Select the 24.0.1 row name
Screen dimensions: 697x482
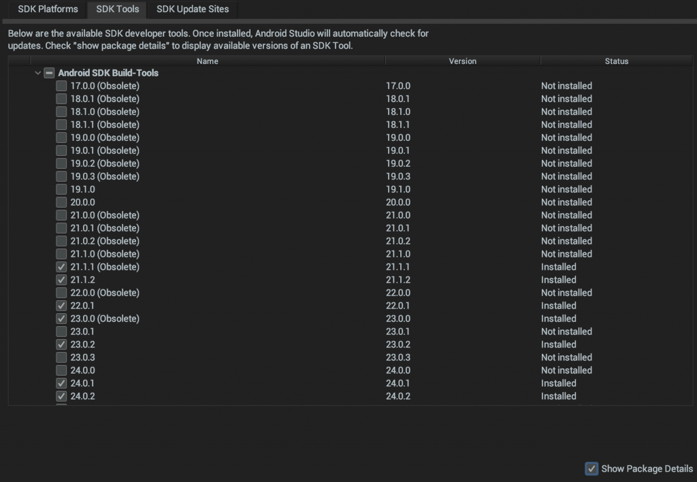tap(82, 383)
